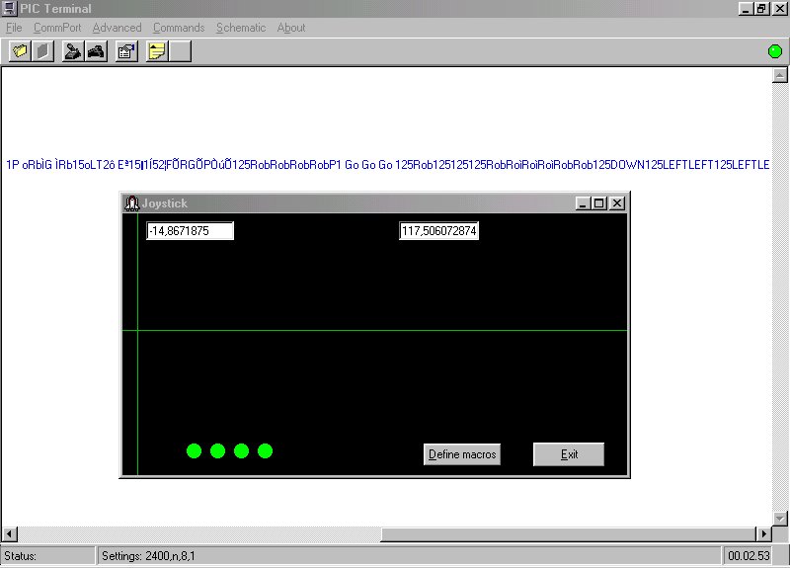Click the -14,8671875 value field
Viewport: 790px width, 568px height.
[190, 231]
